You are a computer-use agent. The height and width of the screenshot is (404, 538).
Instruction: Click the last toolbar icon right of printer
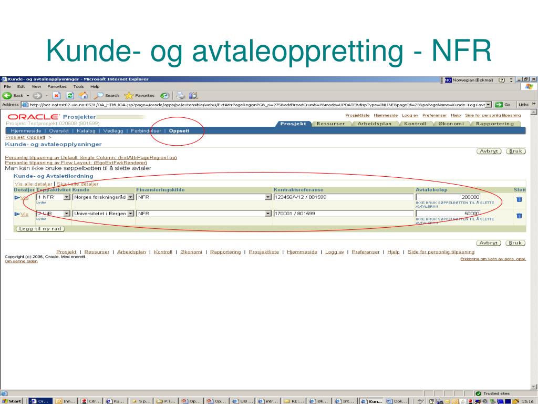click(193, 96)
